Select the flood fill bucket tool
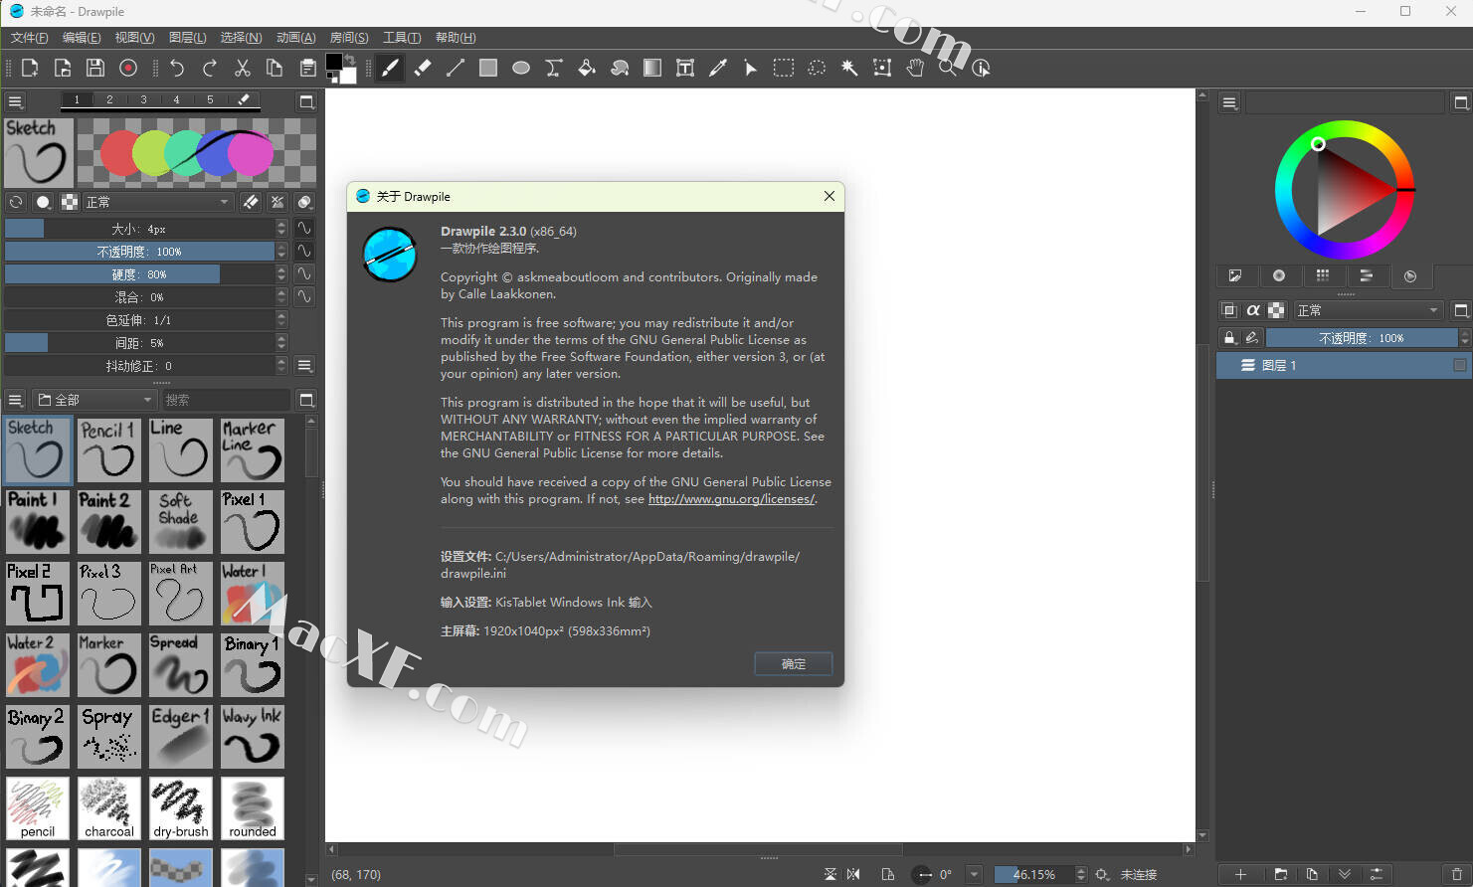 587,68
